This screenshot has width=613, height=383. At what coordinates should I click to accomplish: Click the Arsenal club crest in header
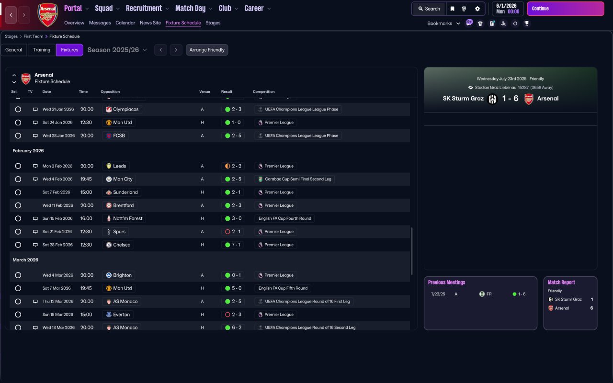point(47,14)
